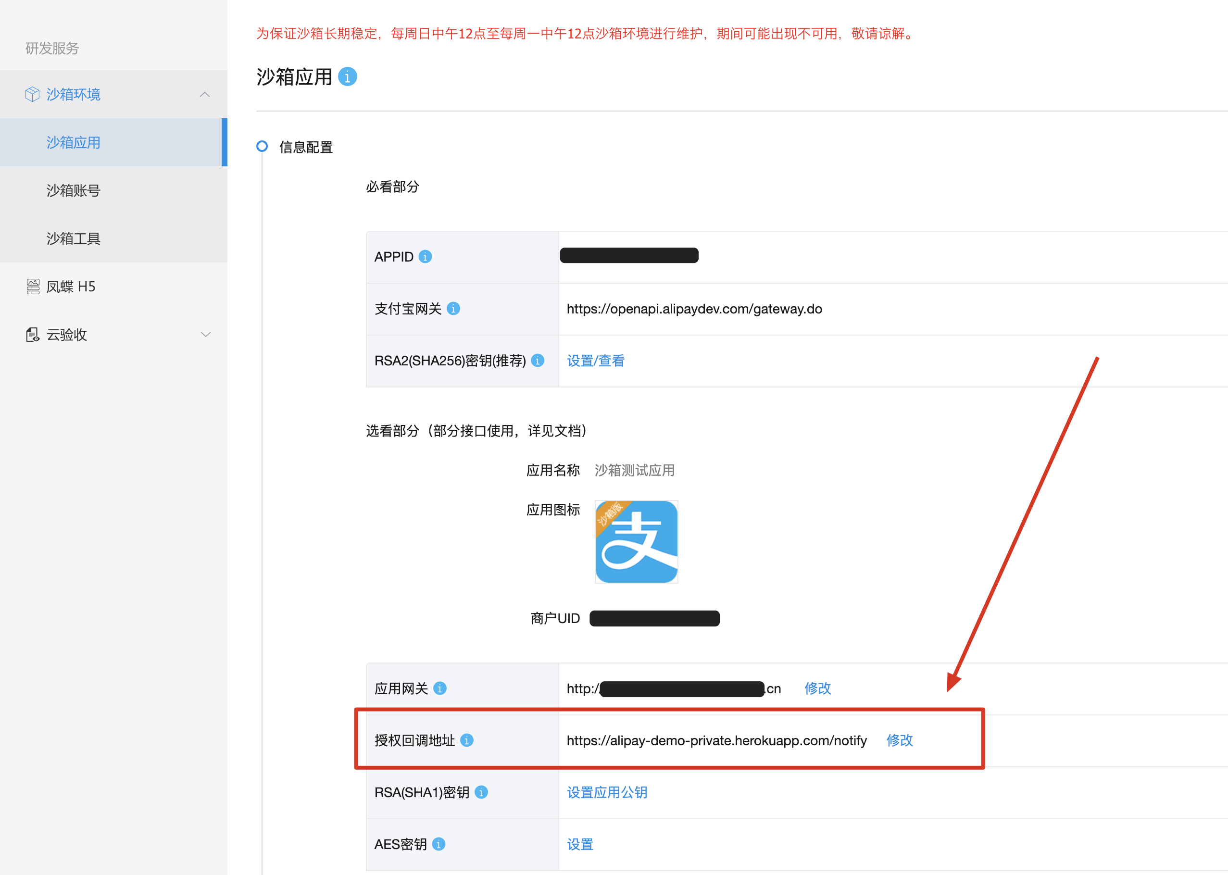Image resolution: width=1228 pixels, height=875 pixels.
Task: Click info icon beside AES密钥
Action: [439, 844]
